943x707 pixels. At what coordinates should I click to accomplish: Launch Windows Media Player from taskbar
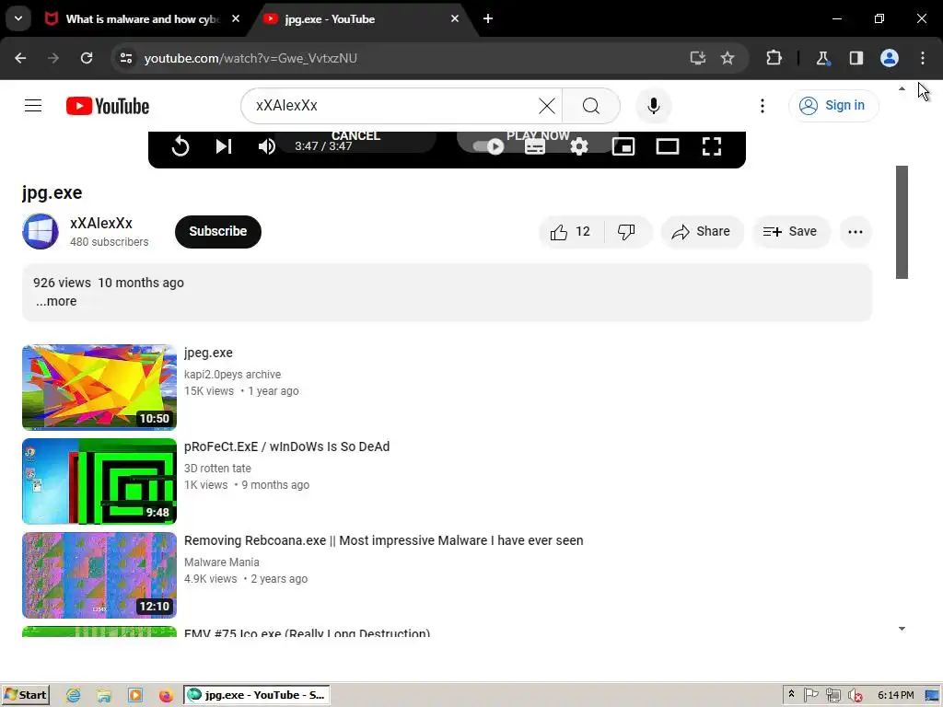click(x=135, y=696)
